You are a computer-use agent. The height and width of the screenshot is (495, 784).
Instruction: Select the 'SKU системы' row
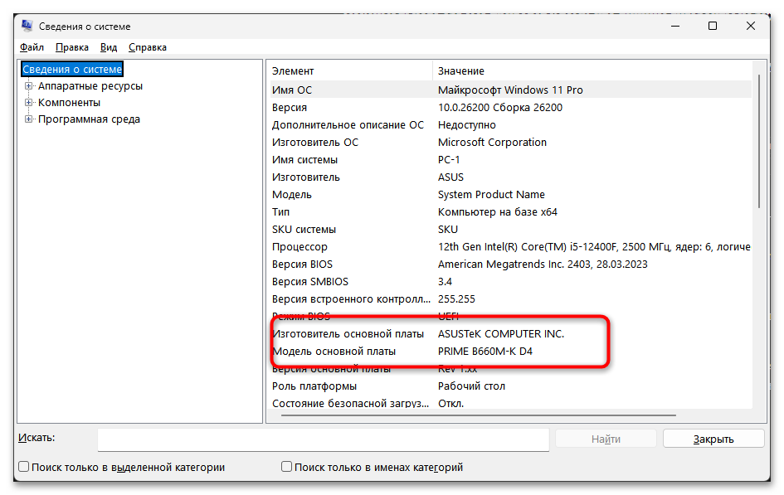coord(510,230)
